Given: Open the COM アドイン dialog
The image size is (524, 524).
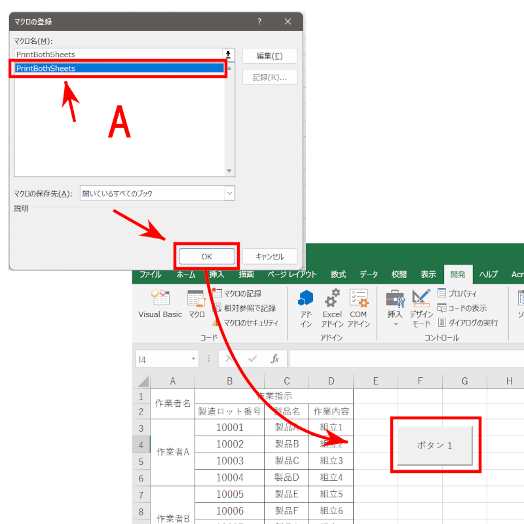Looking at the screenshot, I should [x=358, y=307].
